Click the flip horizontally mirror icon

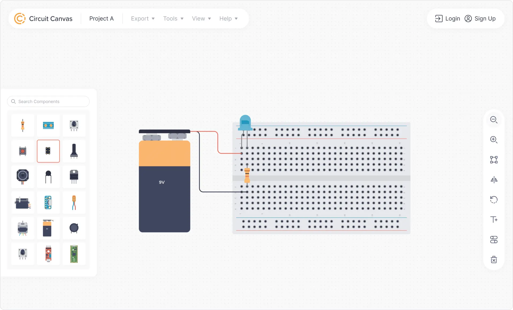click(493, 180)
